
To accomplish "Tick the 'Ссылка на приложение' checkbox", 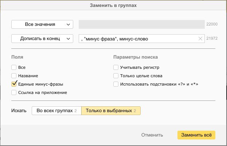I will (14, 92).
